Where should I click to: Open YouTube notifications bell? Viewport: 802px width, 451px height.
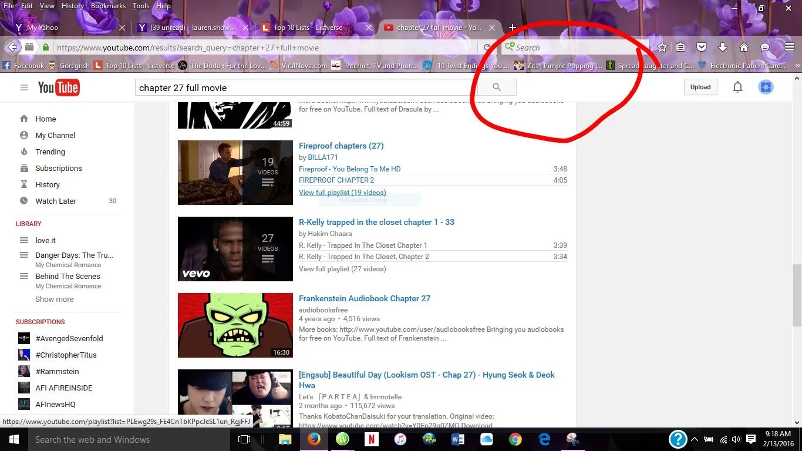point(737,87)
